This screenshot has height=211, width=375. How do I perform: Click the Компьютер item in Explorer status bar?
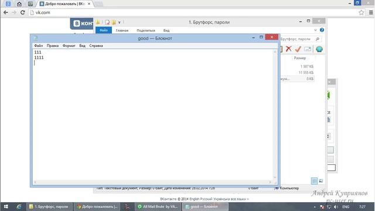pos(287,188)
